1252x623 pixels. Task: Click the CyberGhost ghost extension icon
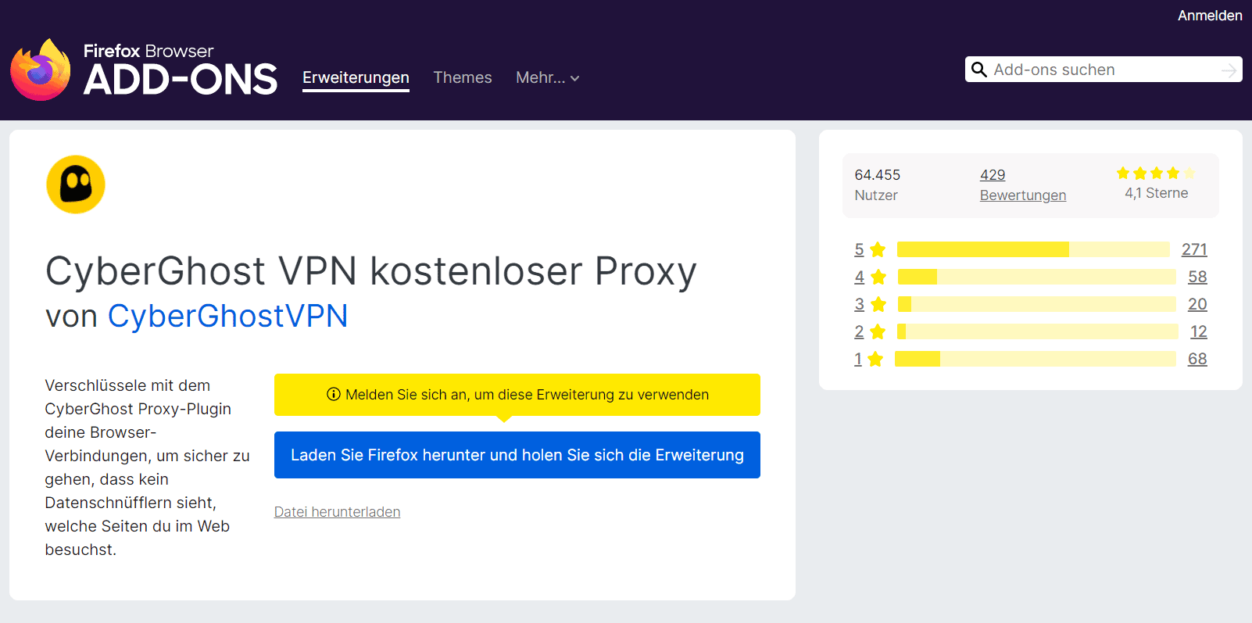[76, 184]
